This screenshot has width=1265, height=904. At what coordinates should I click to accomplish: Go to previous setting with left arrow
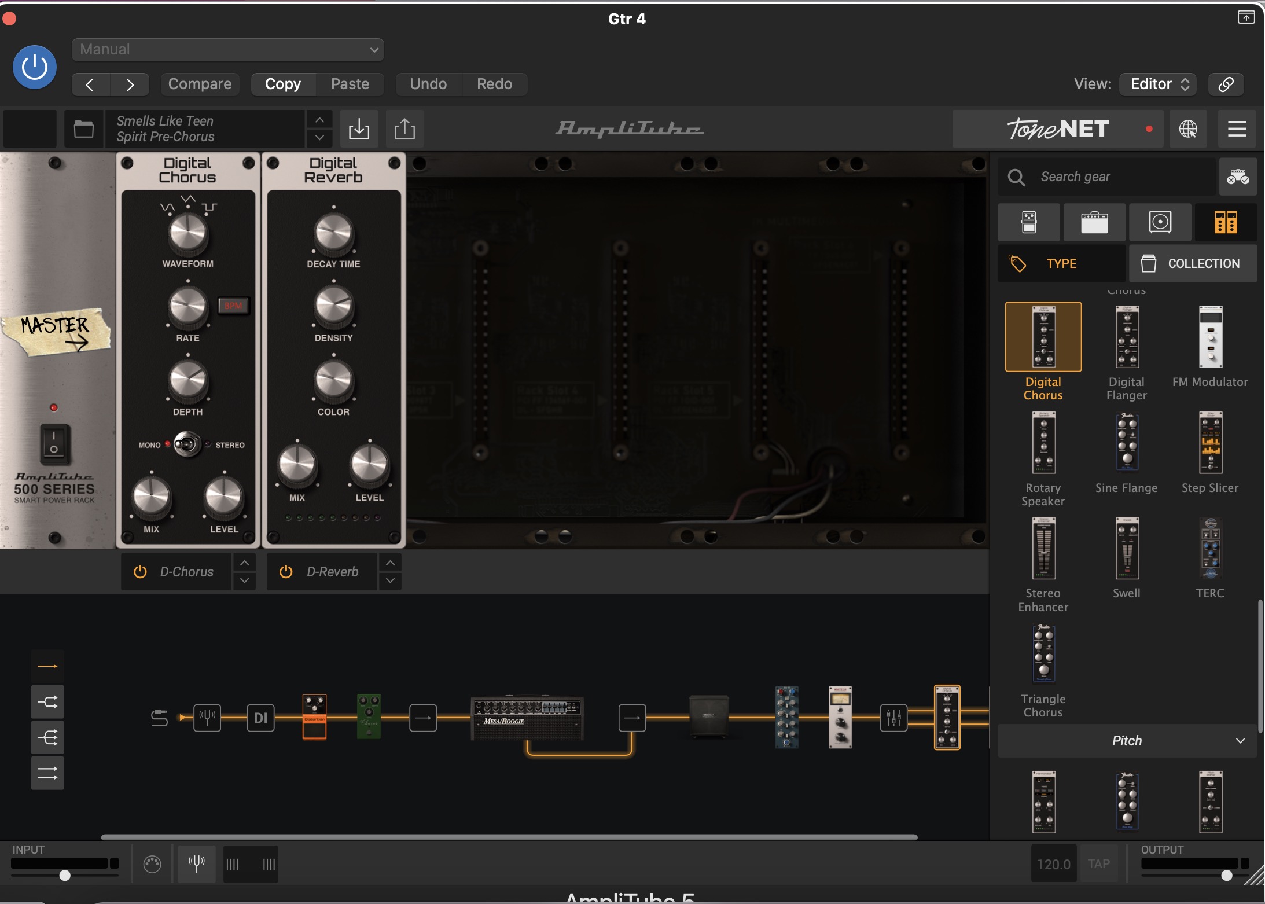[90, 84]
